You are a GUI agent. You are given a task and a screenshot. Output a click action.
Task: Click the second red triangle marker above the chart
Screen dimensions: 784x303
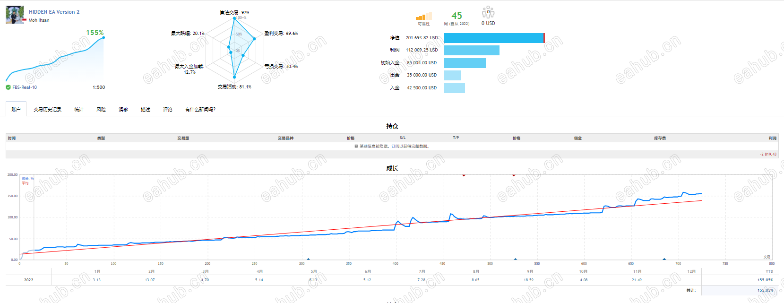514,175
